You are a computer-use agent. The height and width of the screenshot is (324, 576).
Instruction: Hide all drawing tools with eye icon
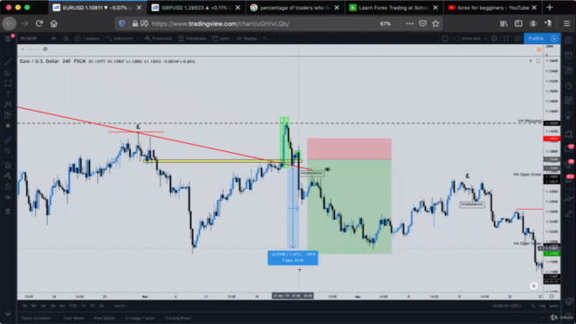pyautogui.click(x=8, y=197)
